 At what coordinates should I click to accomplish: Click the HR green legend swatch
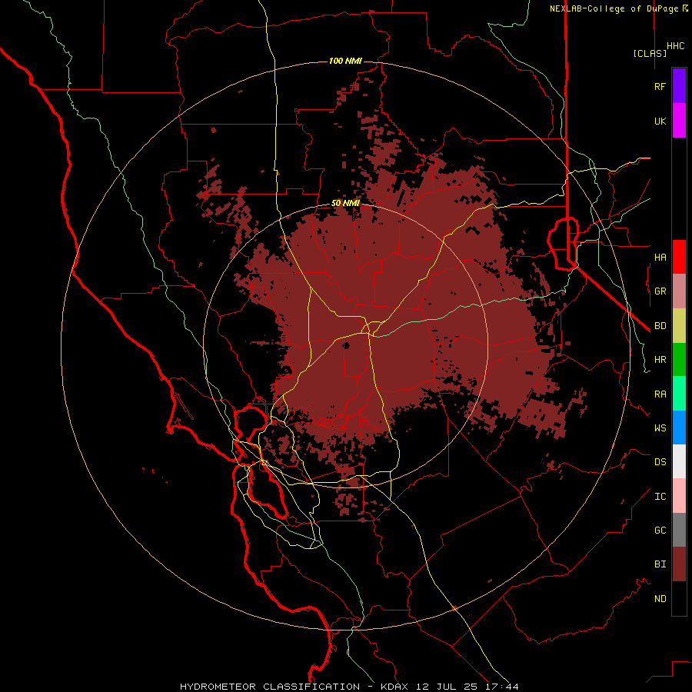(x=679, y=360)
